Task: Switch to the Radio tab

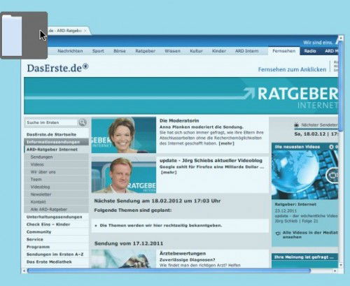Action: tap(310, 51)
